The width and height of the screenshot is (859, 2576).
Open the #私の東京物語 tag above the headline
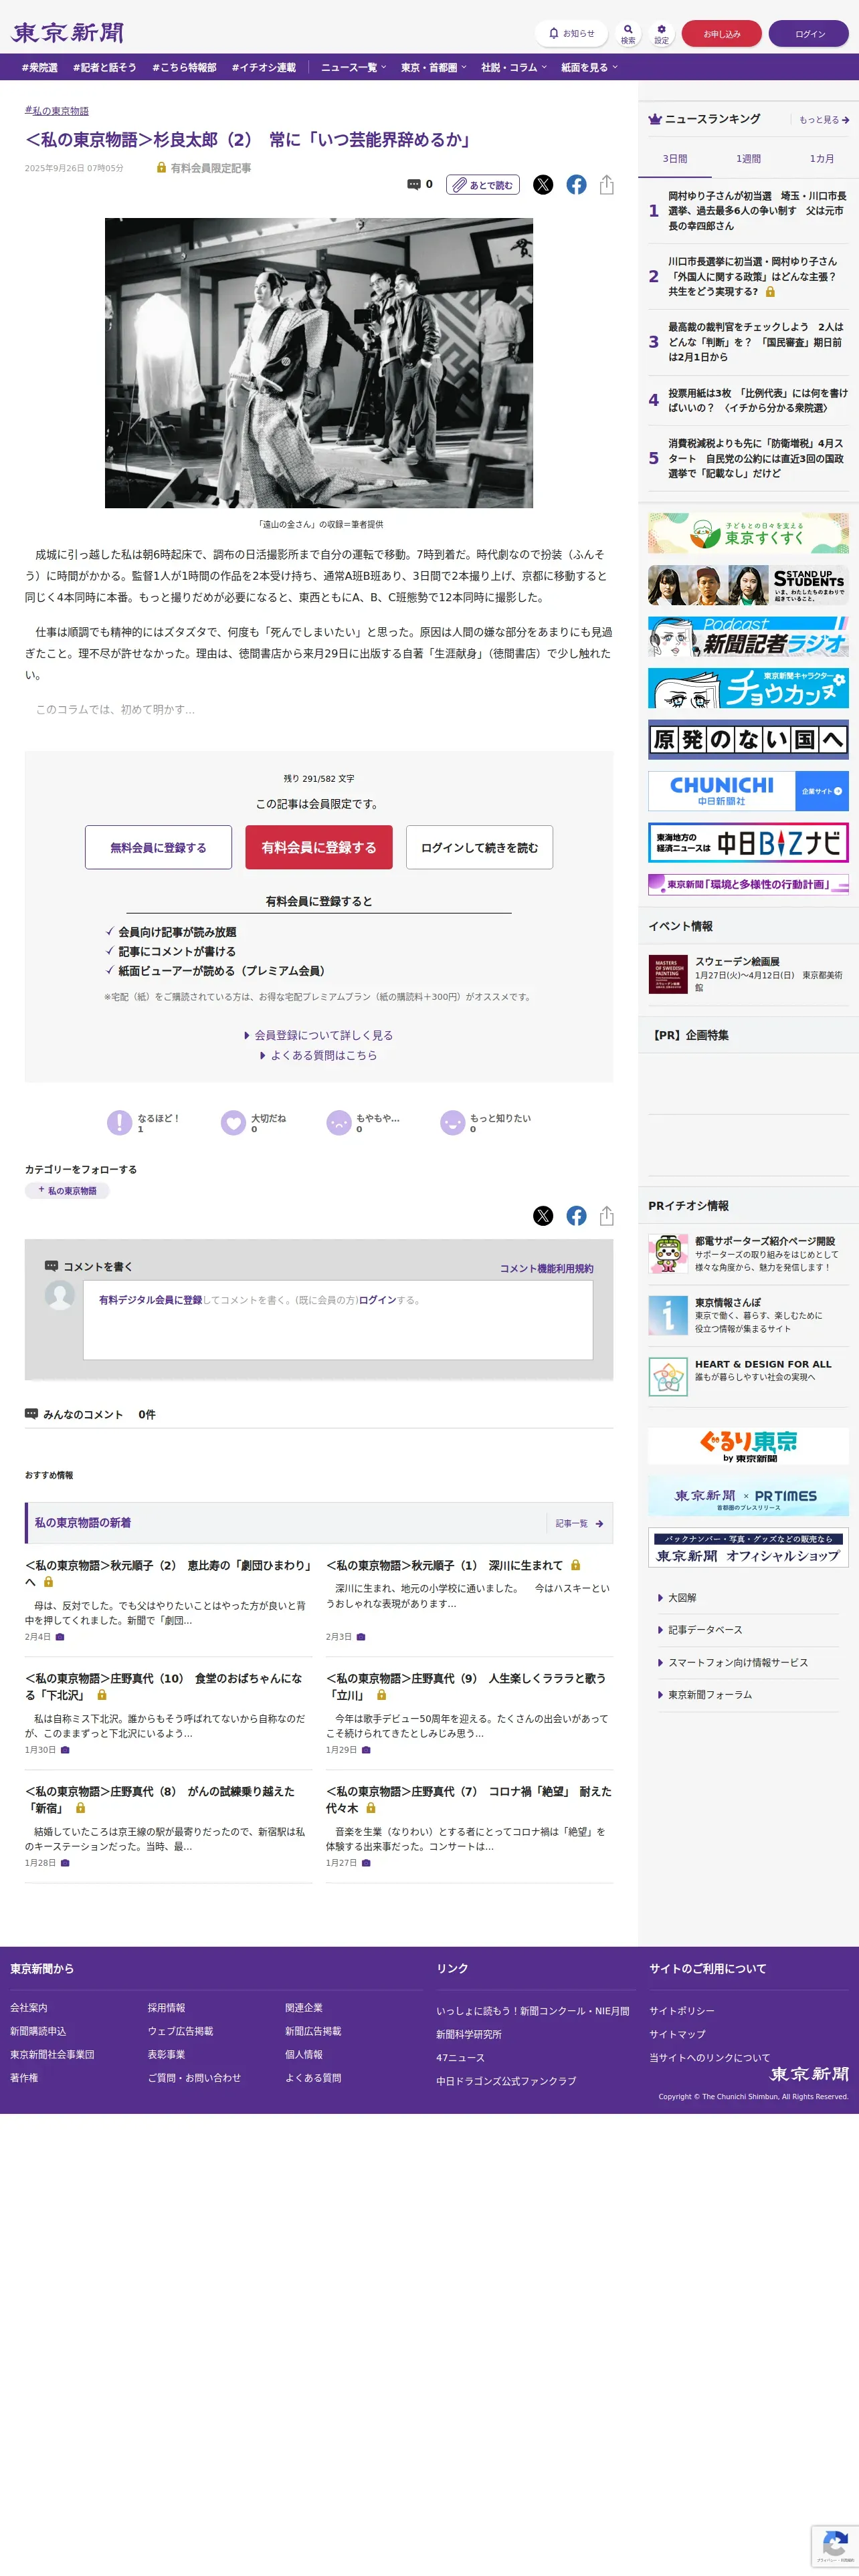pyautogui.click(x=57, y=111)
